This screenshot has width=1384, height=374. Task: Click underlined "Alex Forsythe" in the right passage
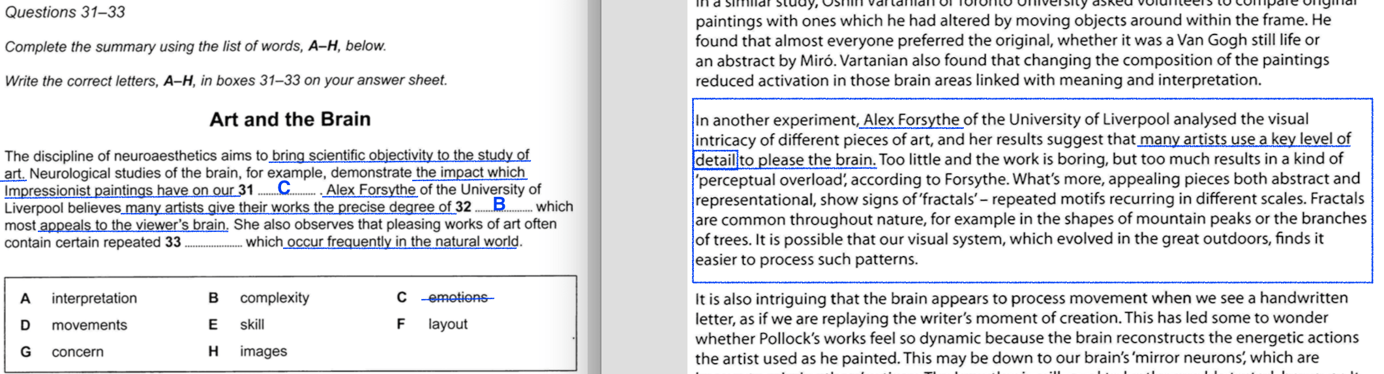pyautogui.click(x=911, y=120)
